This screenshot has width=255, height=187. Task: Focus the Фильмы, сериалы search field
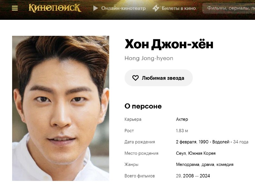click(x=229, y=8)
